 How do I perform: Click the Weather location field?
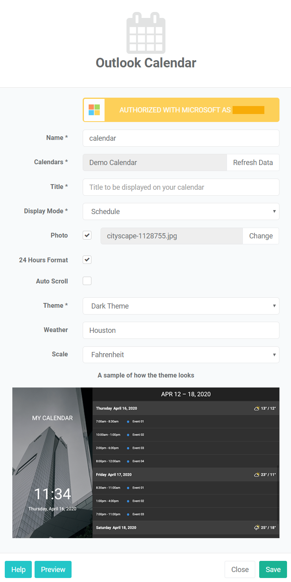click(181, 330)
